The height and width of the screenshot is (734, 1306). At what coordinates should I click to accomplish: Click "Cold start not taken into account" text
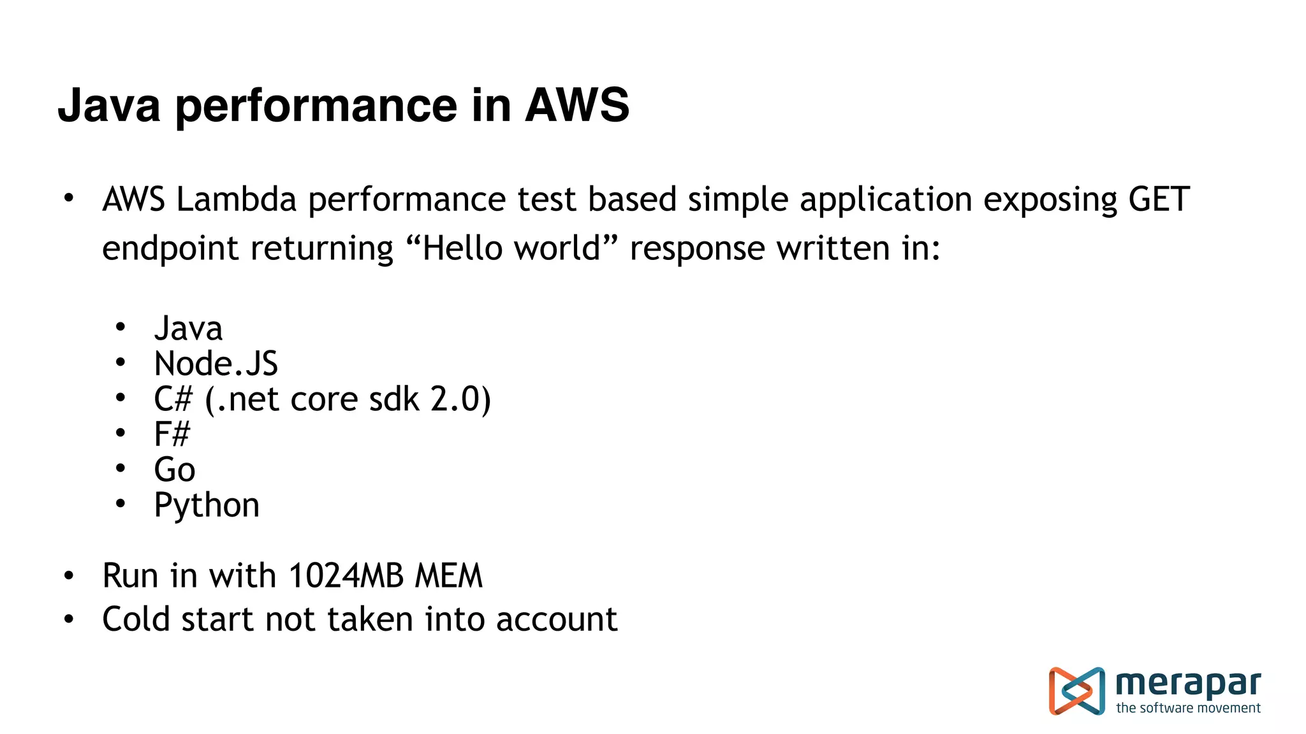click(360, 619)
